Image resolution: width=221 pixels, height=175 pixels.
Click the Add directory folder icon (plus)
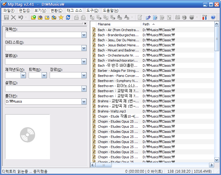pyautogui.click(x=40, y=17)
